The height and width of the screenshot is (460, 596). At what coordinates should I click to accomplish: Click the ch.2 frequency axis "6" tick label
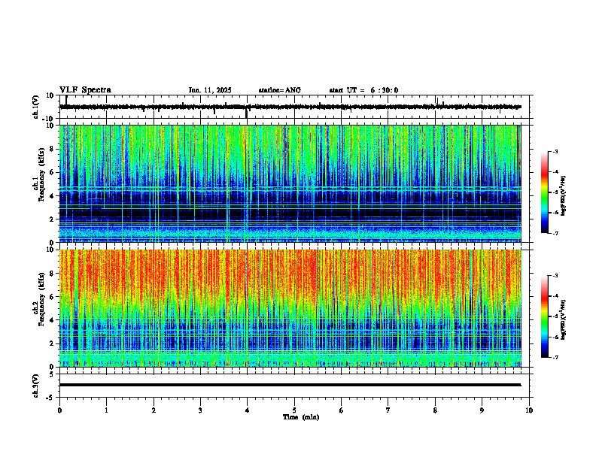coord(53,297)
